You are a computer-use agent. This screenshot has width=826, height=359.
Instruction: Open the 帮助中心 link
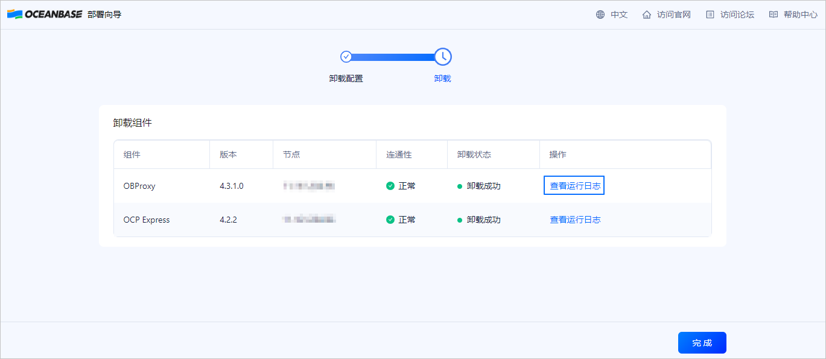pyautogui.click(x=801, y=14)
